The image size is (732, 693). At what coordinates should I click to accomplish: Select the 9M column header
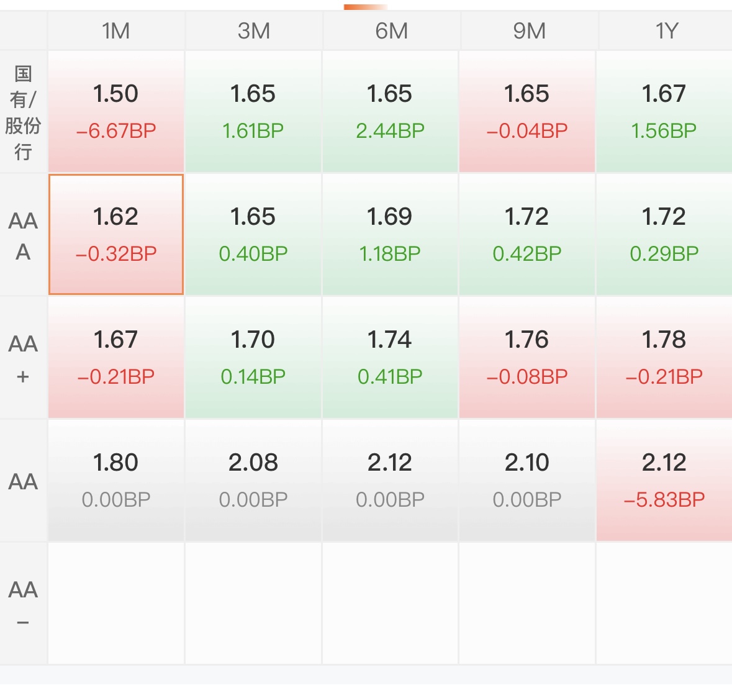[x=528, y=31]
